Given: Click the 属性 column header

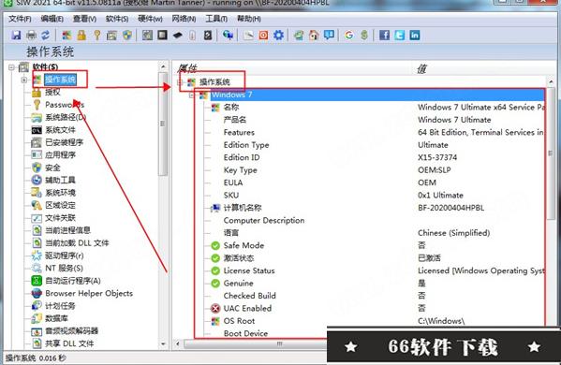Looking at the screenshot, I should [x=187, y=68].
